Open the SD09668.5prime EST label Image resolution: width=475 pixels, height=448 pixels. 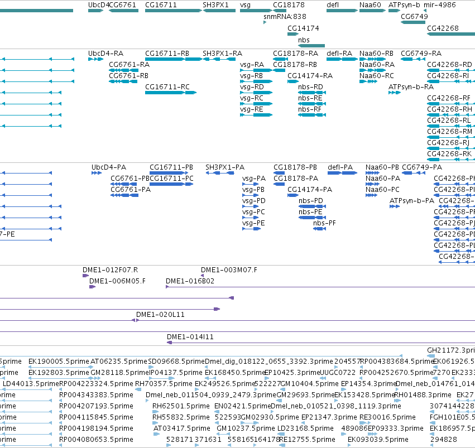pos(176,362)
